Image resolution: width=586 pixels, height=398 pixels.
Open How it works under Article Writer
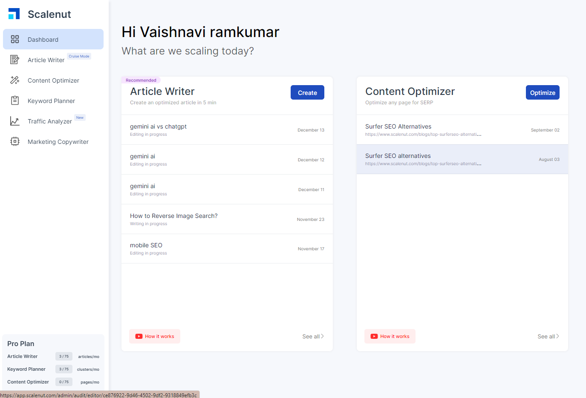pyautogui.click(x=155, y=336)
